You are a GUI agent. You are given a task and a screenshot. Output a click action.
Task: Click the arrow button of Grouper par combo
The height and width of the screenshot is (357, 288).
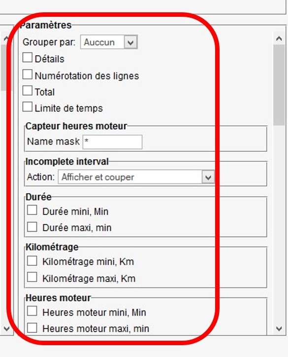coord(130,42)
